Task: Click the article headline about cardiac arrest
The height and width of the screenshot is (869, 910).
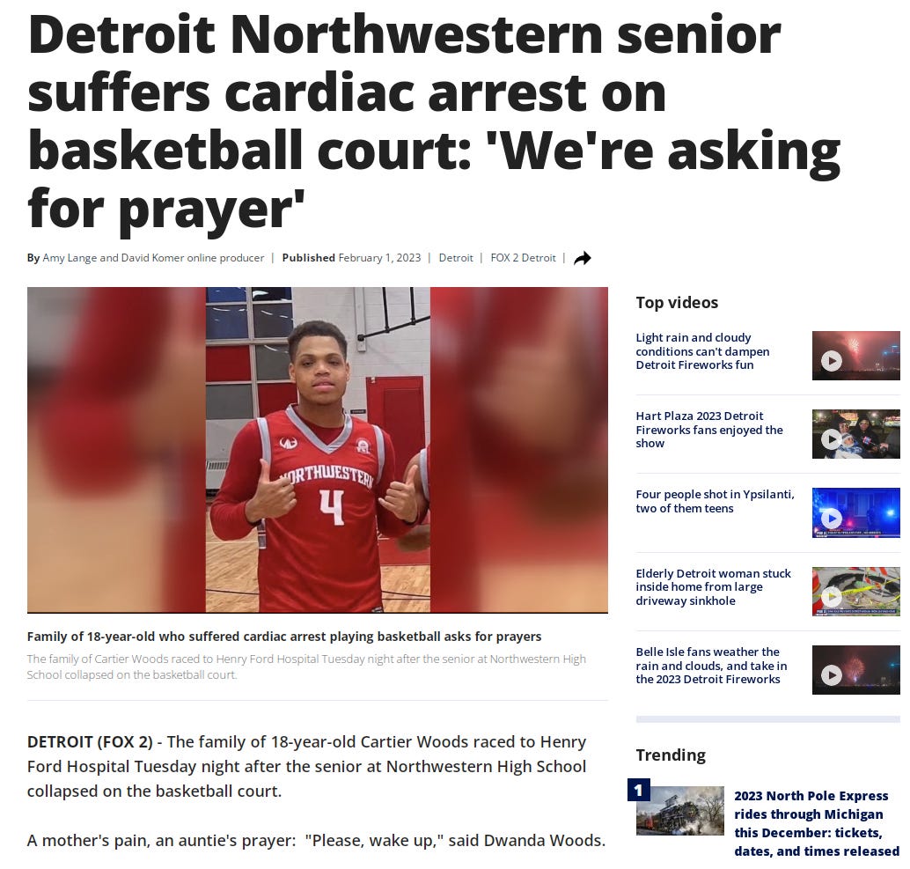Action: (434, 122)
